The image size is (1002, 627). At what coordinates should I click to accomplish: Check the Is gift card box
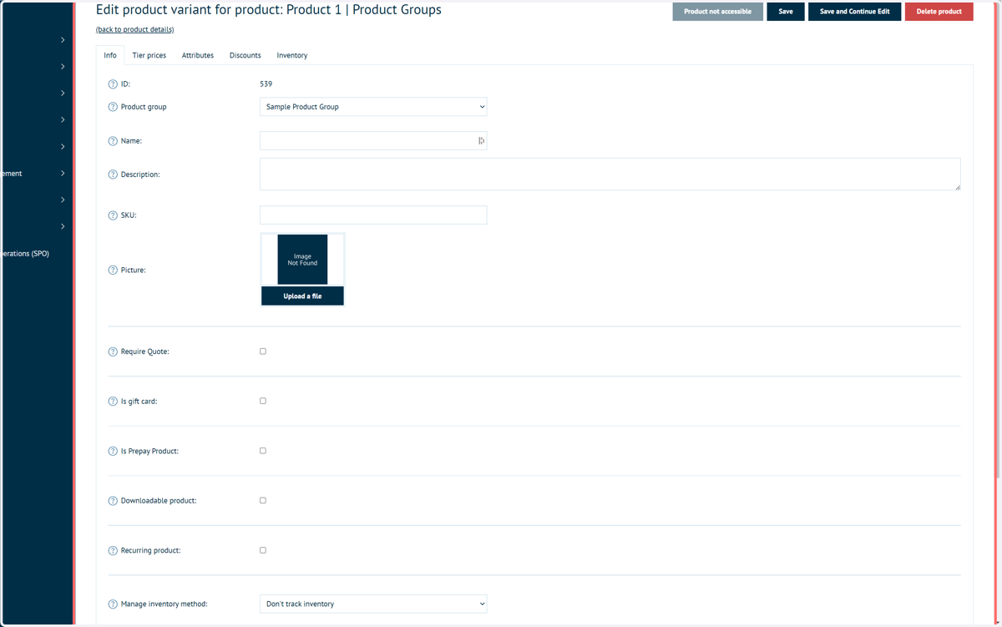point(263,401)
